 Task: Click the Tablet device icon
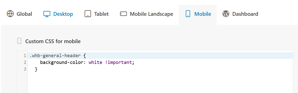(x=88, y=14)
